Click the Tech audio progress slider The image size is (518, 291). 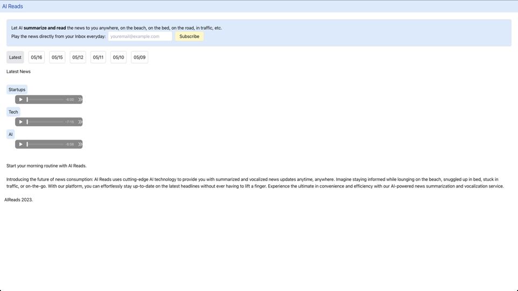[x=45, y=122]
